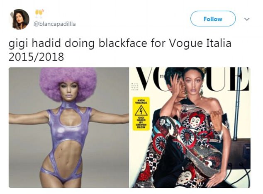Open the tweet author's profile avatar
Image resolution: width=263 pixels, height=194 pixels.
coord(19,19)
